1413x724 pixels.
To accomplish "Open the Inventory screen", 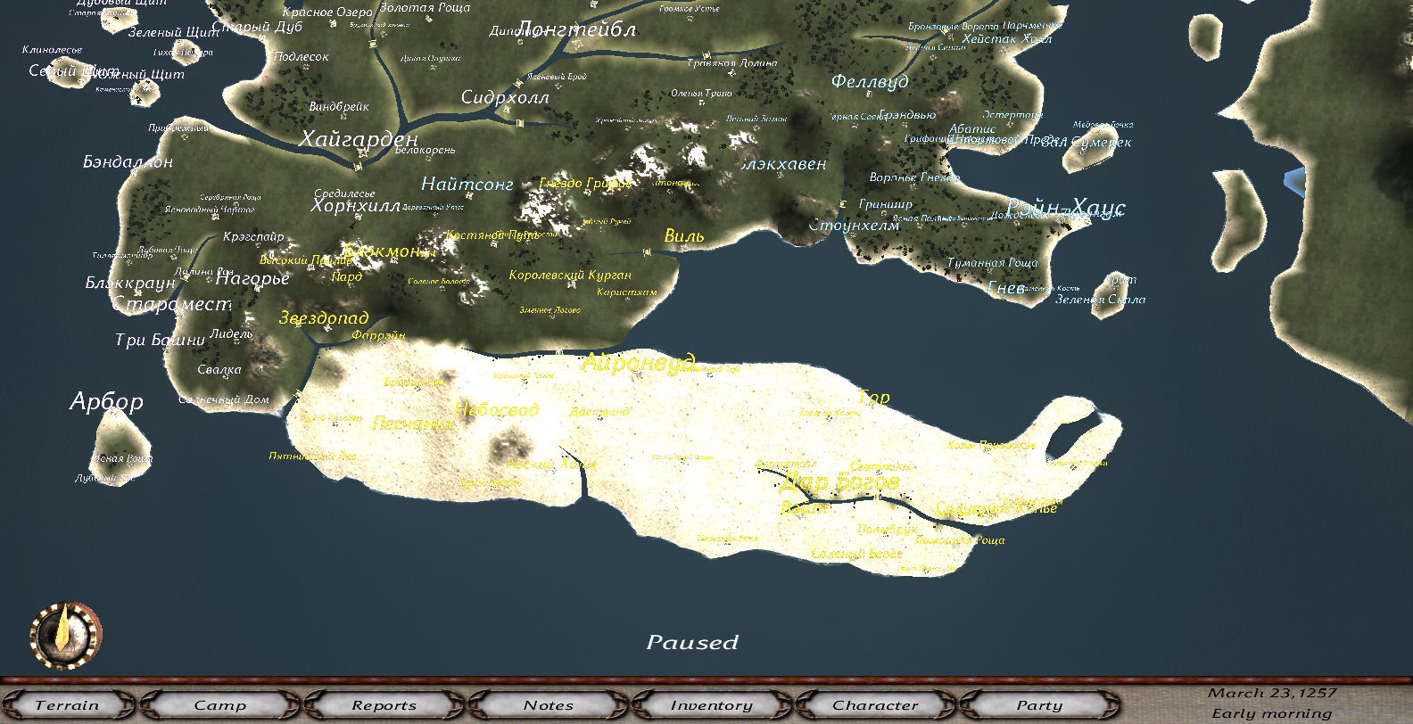I will click(x=711, y=705).
